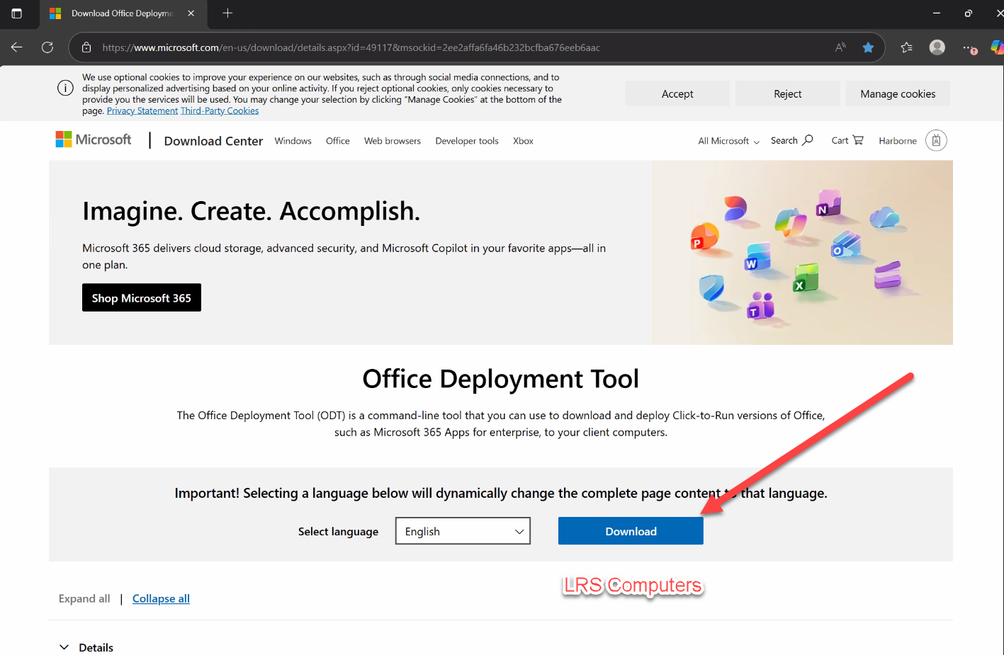Open the Xbox navigation item
The image size is (1004, 655).
[523, 141]
